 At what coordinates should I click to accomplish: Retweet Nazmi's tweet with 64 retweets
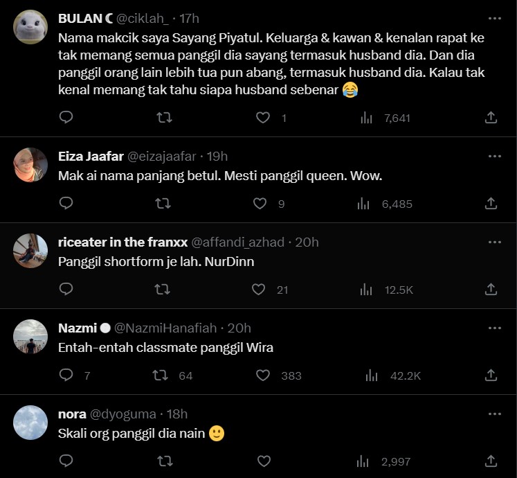160,375
